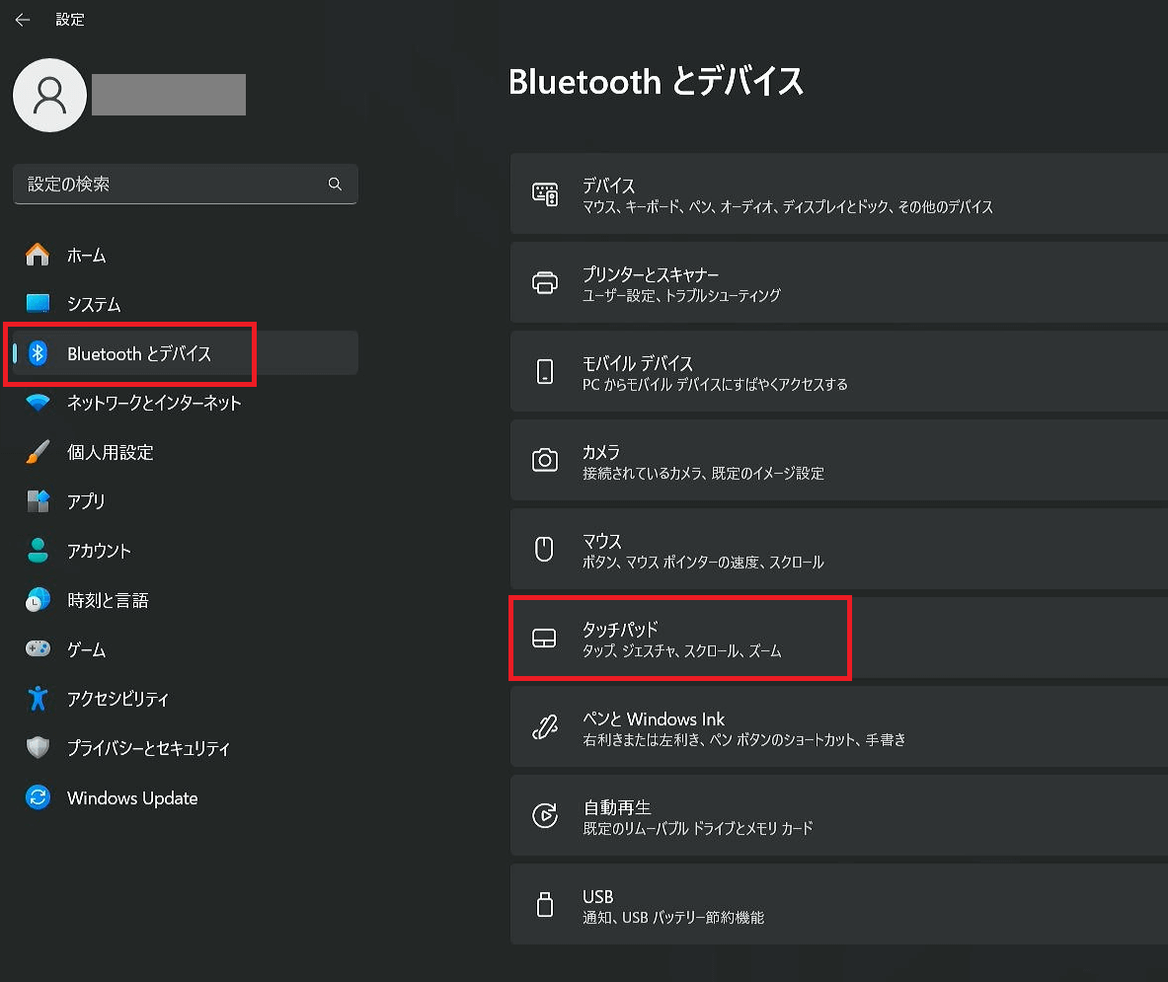Click the search magnifier icon
Viewport: 1168px width, 982px height.
pos(335,185)
